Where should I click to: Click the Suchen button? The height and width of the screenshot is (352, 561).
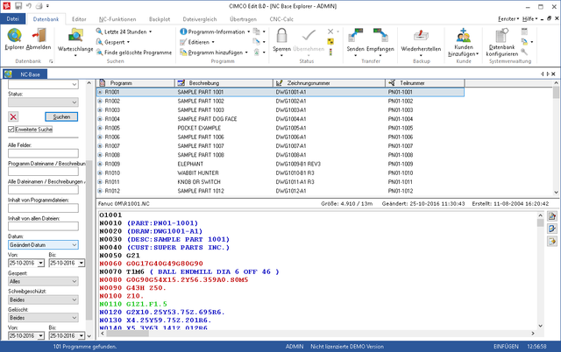(x=61, y=116)
